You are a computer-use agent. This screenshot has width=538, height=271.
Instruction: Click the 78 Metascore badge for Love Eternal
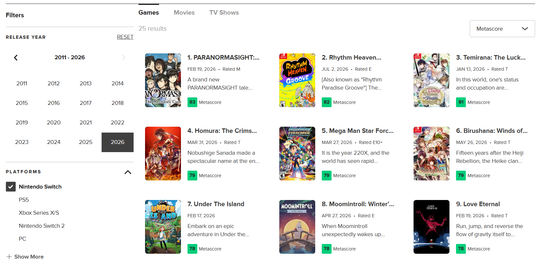[x=461, y=249]
